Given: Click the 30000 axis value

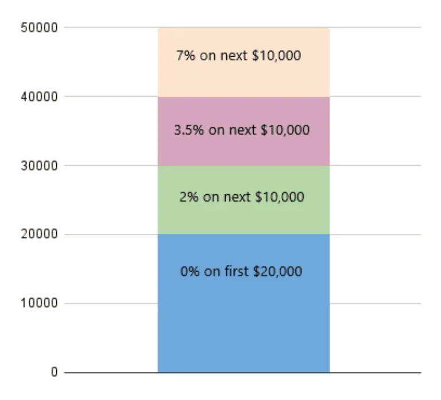Looking at the screenshot, I should 40,166.
